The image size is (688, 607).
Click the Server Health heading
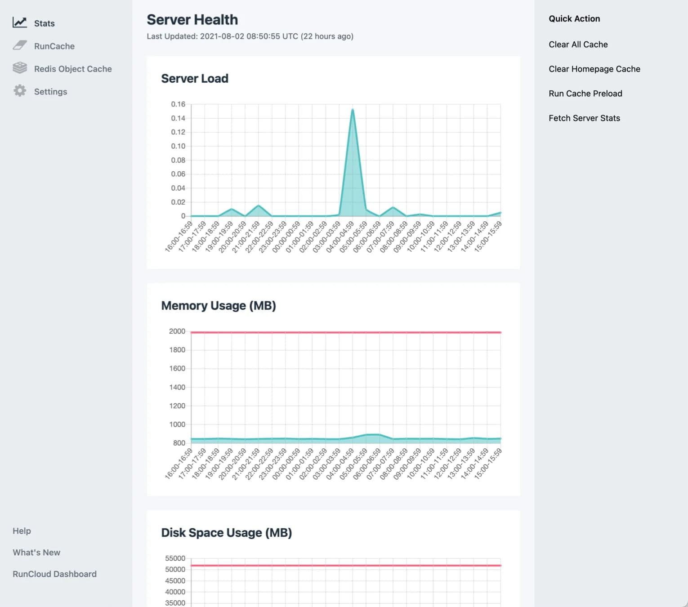click(192, 19)
